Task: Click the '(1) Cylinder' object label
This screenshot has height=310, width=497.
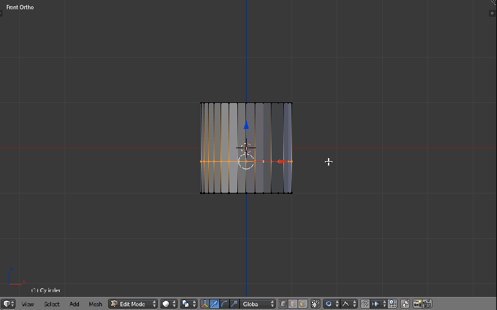Action: click(45, 290)
